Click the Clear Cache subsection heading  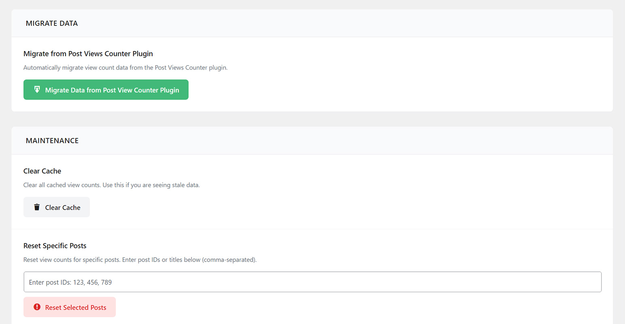click(x=42, y=171)
